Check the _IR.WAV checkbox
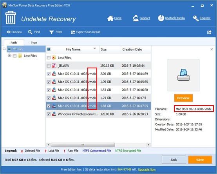The image size is (217, 174). pos(49,66)
